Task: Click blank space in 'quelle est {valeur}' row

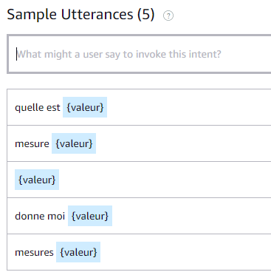Action: point(189,107)
